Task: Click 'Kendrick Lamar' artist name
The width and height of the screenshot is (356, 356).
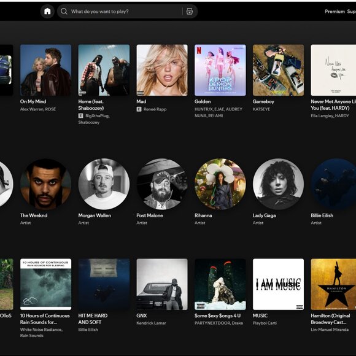Action: [x=151, y=323]
